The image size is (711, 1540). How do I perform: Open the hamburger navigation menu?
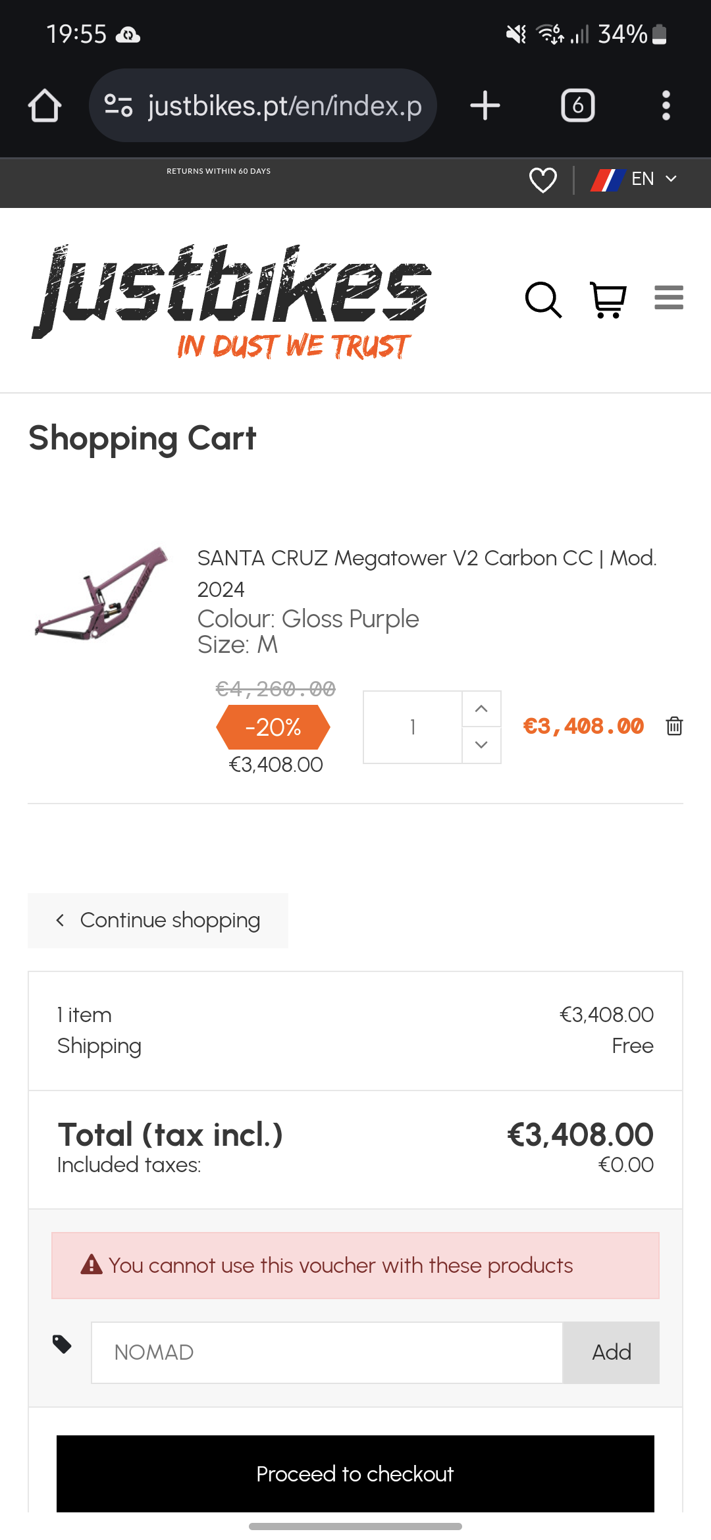click(x=668, y=297)
